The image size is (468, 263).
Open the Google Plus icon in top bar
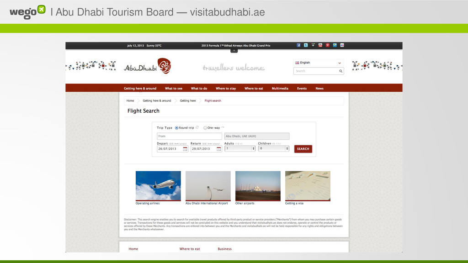click(x=313, y=45)
